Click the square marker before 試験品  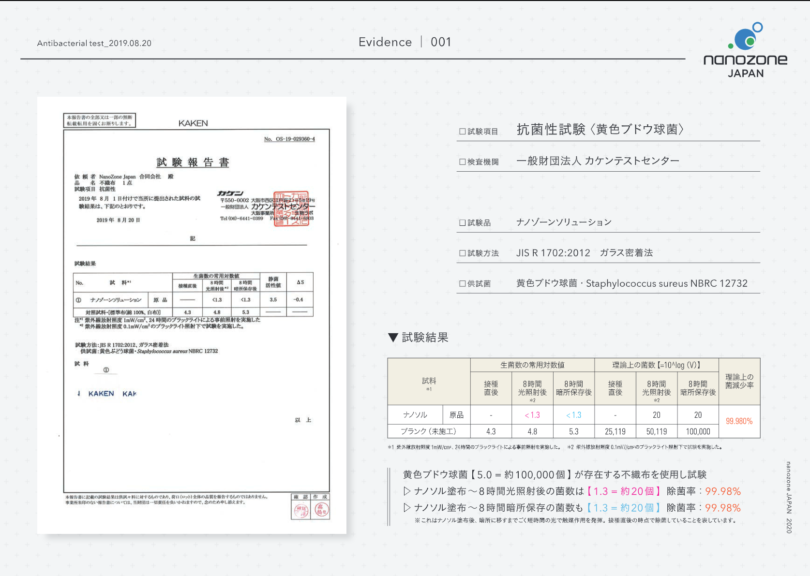tap(462, 223)
